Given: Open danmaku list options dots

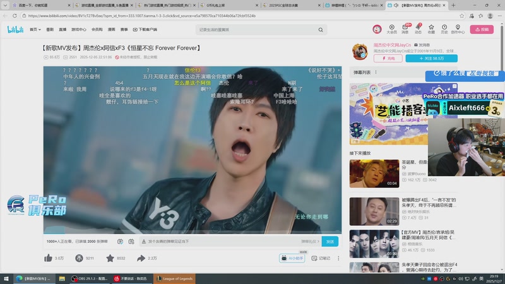Looking at the screenshot, I should (376, 72).
